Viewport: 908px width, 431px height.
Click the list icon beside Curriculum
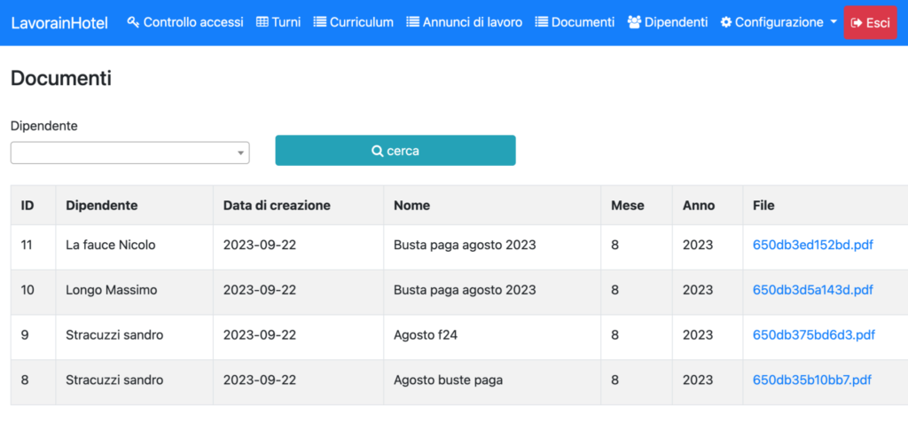point(319,22)
